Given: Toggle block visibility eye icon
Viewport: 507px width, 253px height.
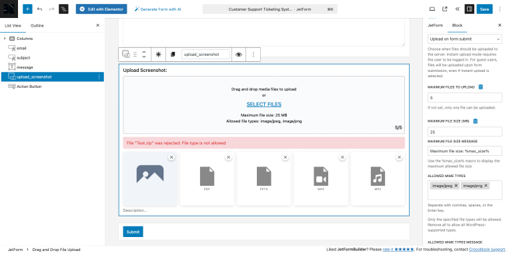Looking at the screenshot, I should point(239,55).
